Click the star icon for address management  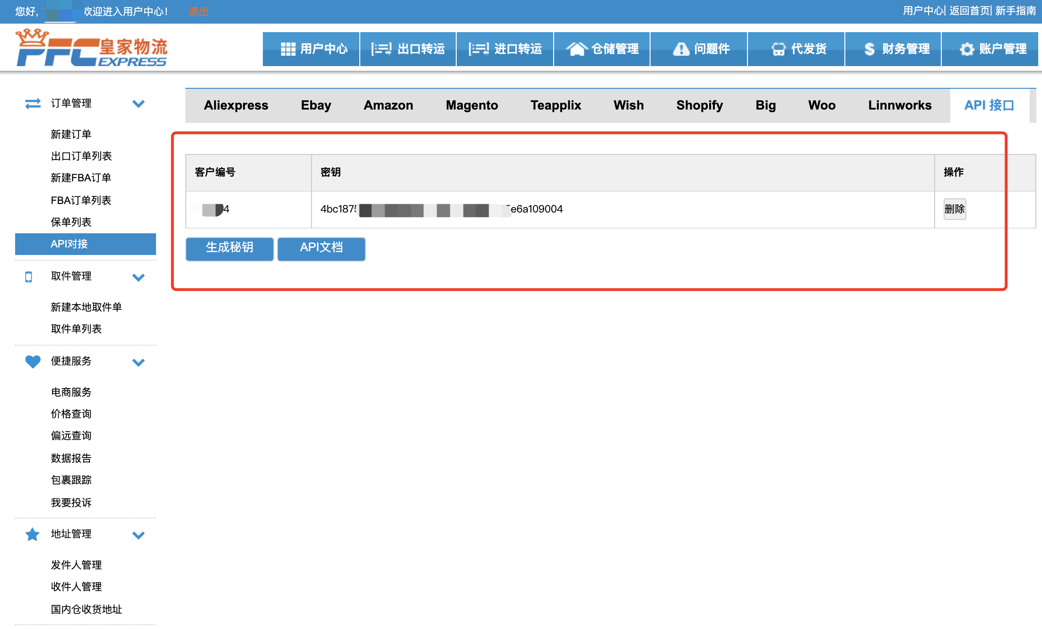click(33, 535)
